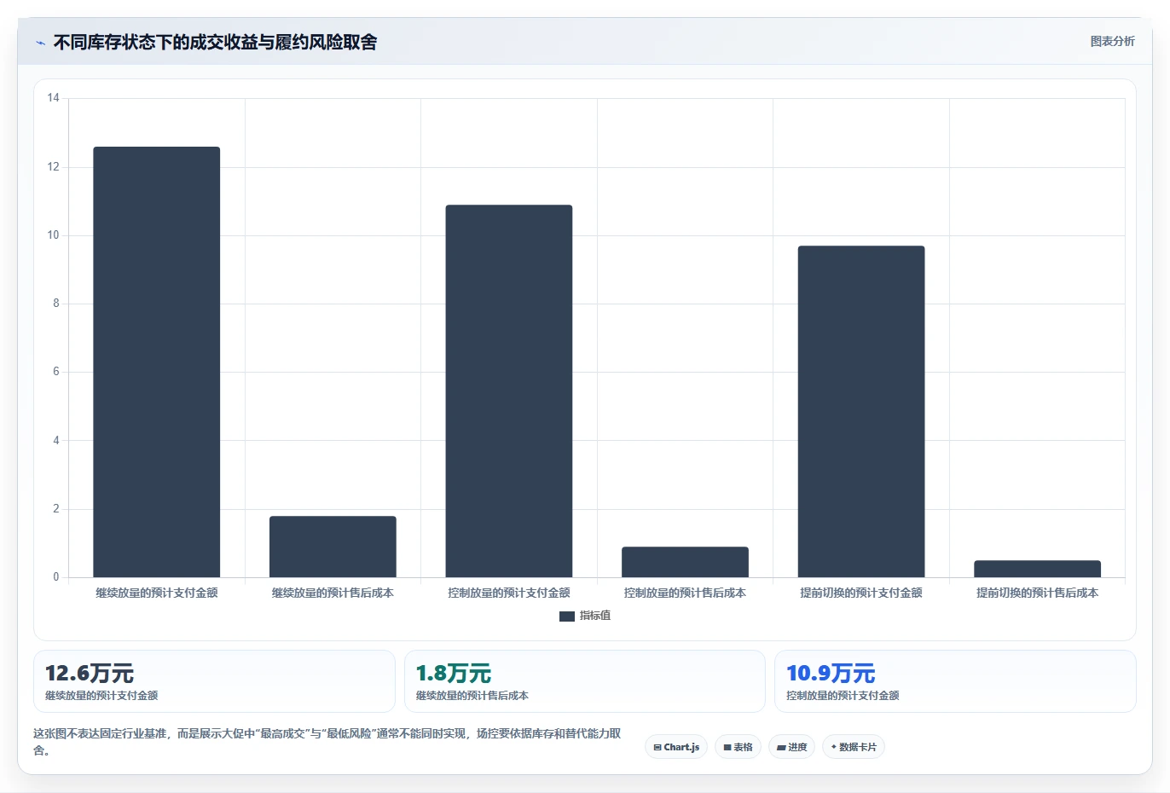This screenshot has width=1170, height=793.
Task: Click the 控制放量的预计支付金额 bar
Action: (509, 391)
